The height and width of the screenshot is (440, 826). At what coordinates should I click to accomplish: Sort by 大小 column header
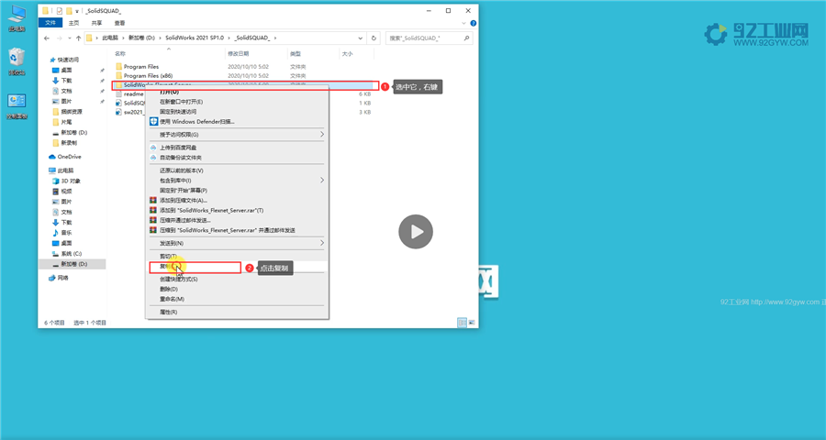click(347, 54)
